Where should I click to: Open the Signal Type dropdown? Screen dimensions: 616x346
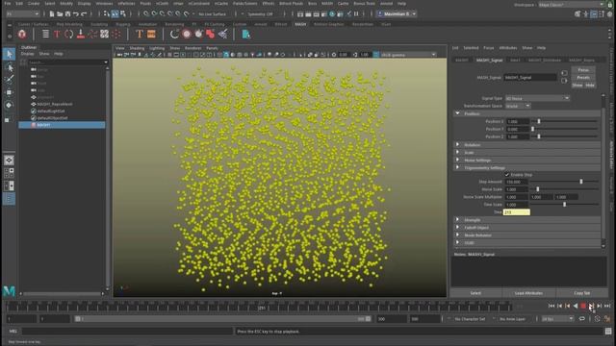click(x=537, y=98)
